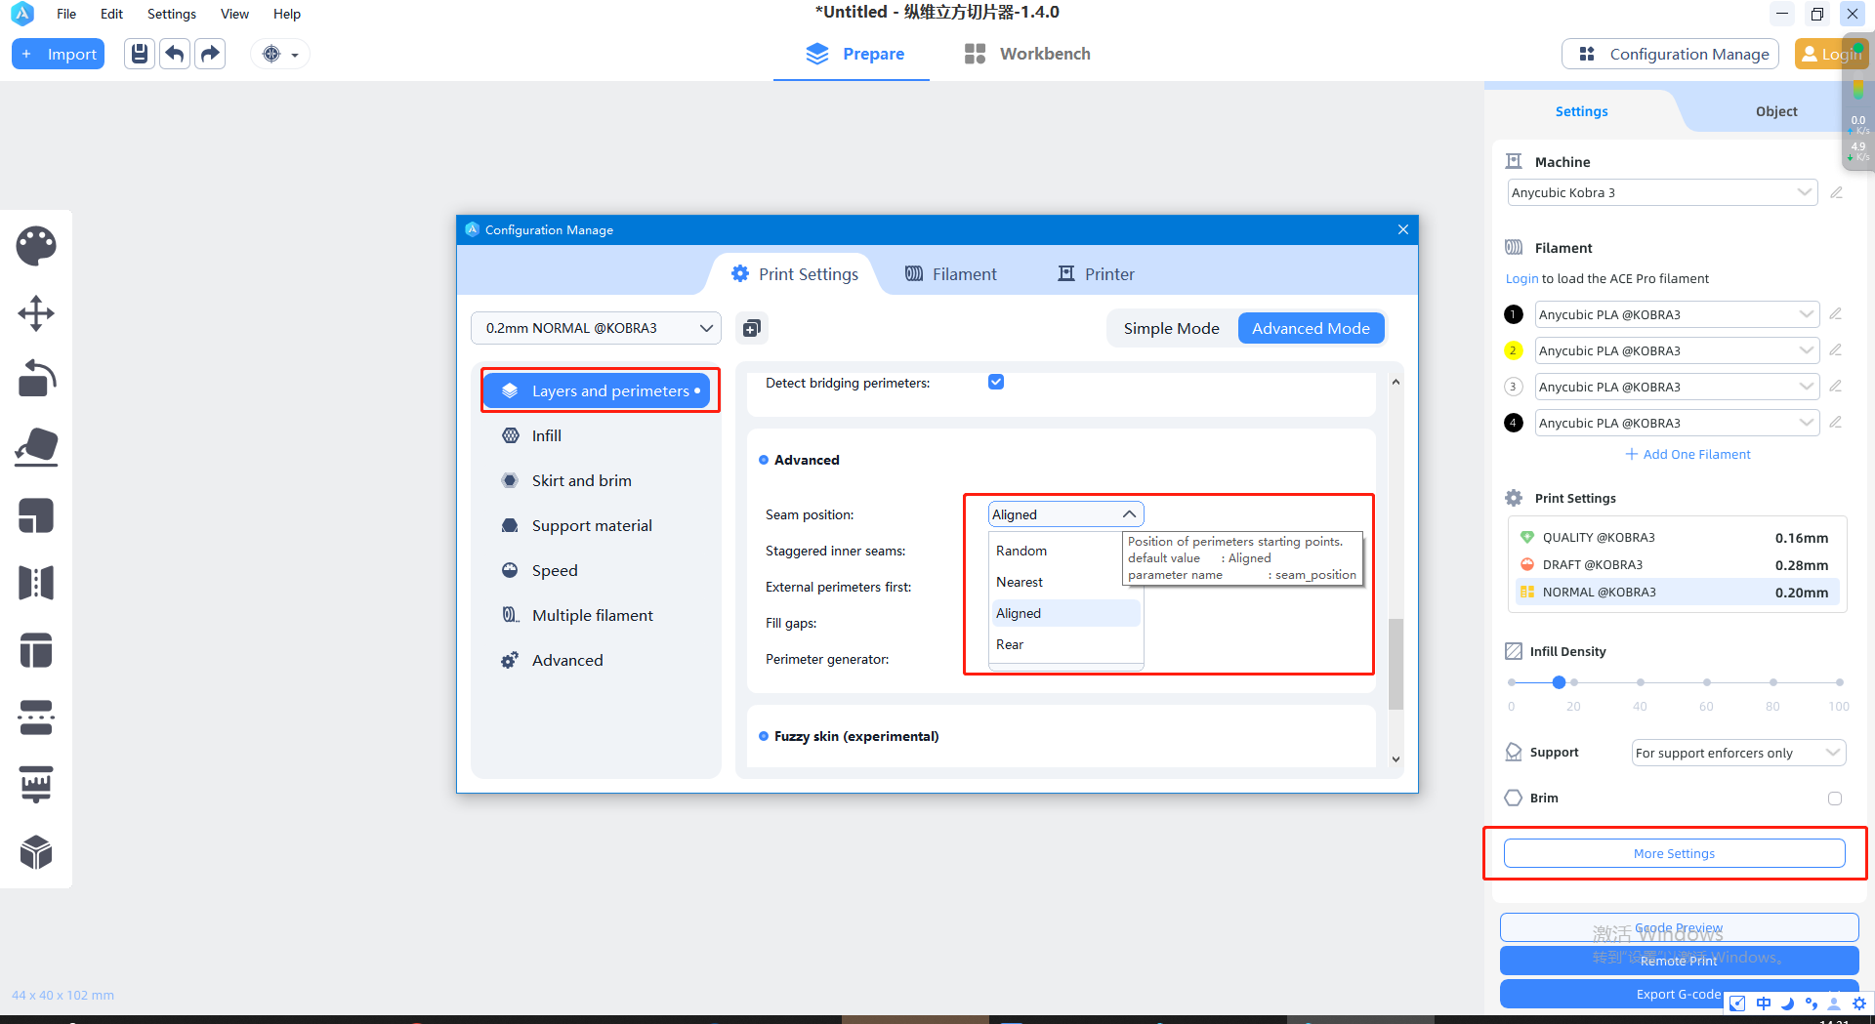Open filament 3 Anycubic PLA dropdown
Screen dimensions: 1875x1024
click(1677, 387)
